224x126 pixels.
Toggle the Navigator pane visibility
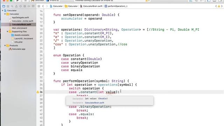coord(209,1)
